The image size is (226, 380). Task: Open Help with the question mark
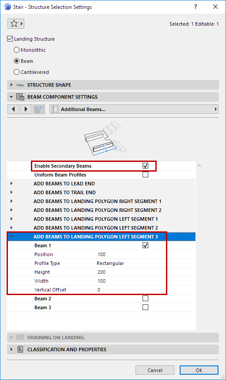(196, 7)
